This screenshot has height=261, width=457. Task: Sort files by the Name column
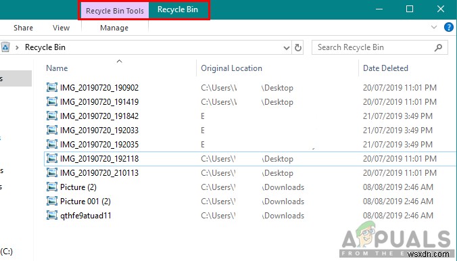pyautogui.click(x=57, y=68)
